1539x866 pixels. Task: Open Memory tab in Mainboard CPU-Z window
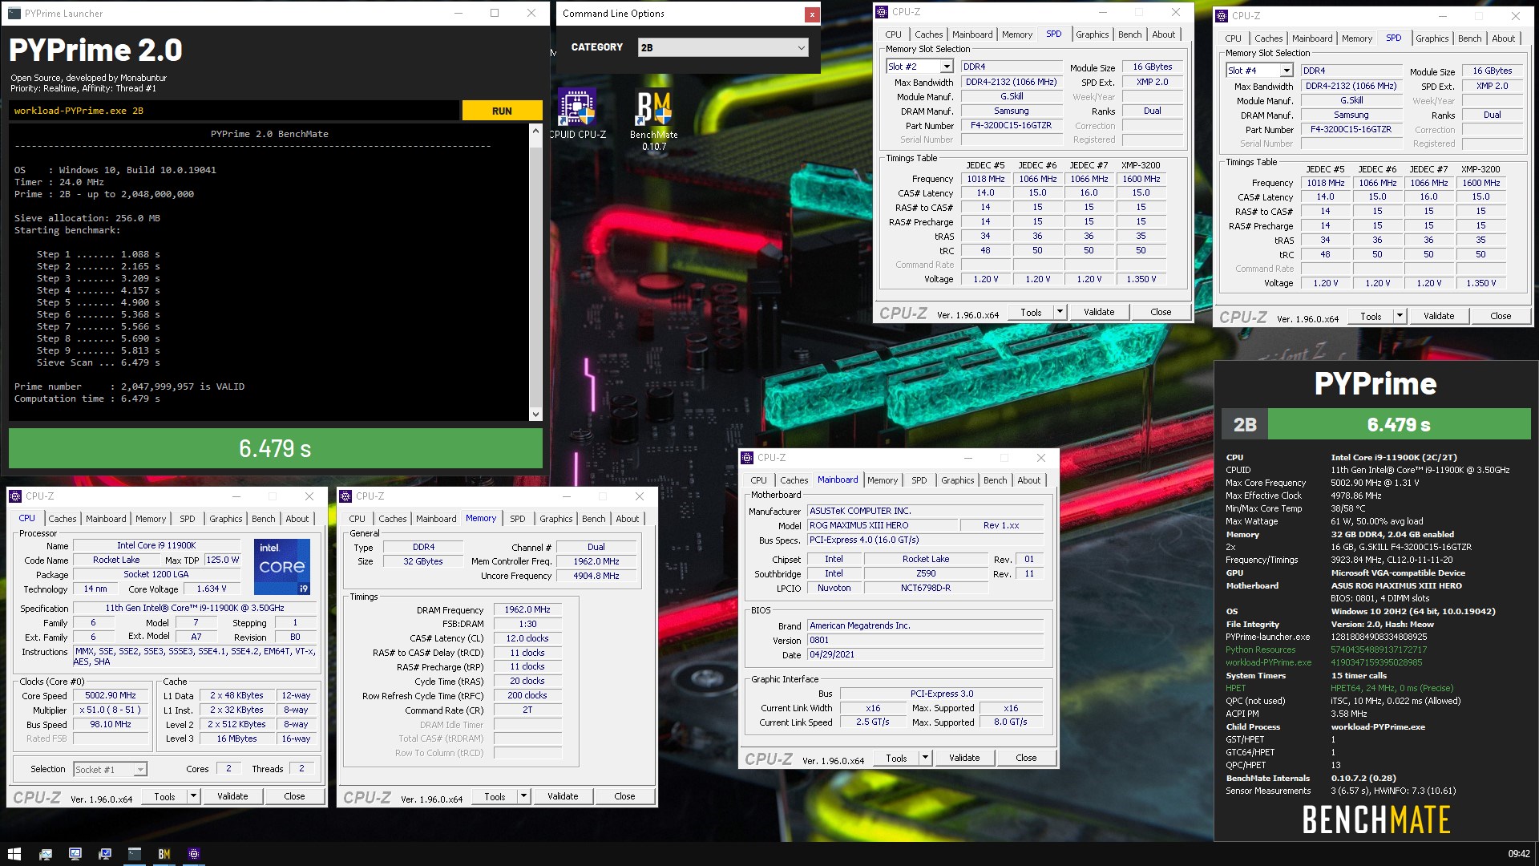pyautogui.click(x=882, y=480)
